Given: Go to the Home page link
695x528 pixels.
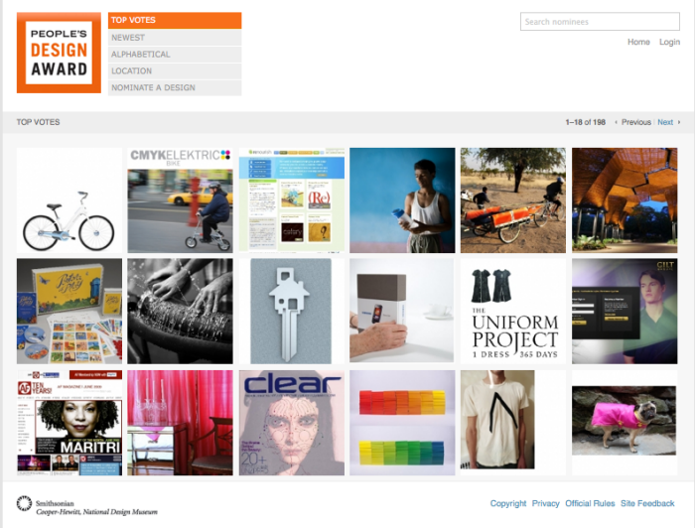Looking at the screenshot, I should [638, 42].
